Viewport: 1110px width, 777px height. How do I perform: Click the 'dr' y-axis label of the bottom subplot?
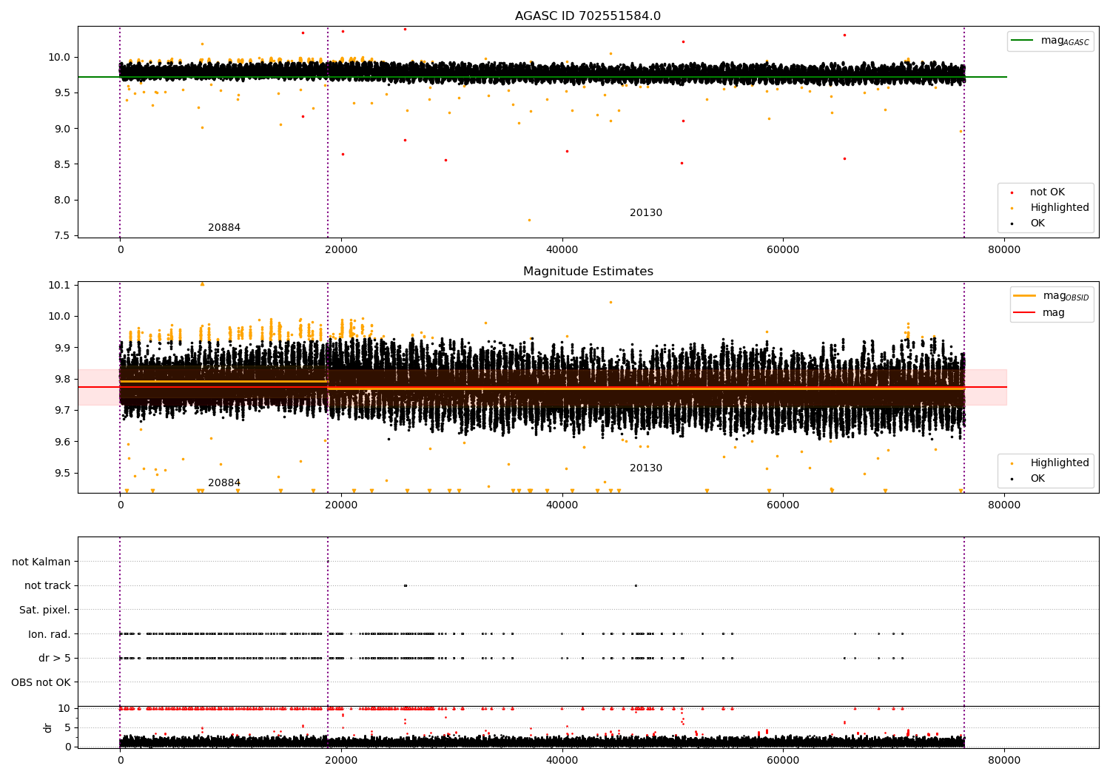tap(48, 728)
